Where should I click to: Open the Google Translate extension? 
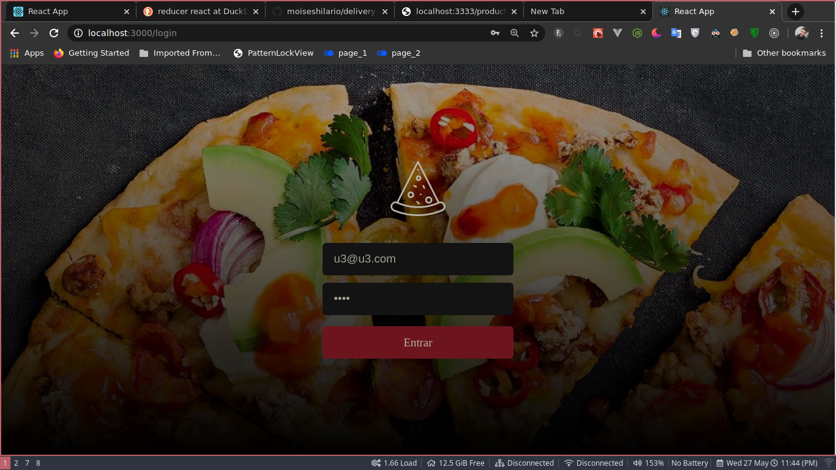[x=676, y=33]
